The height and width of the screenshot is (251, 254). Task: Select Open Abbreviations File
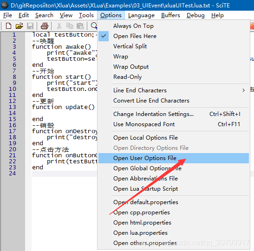[x=174, y=179]
